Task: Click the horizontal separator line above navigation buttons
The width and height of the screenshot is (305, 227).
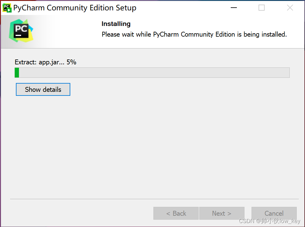Action: point(154,199)
